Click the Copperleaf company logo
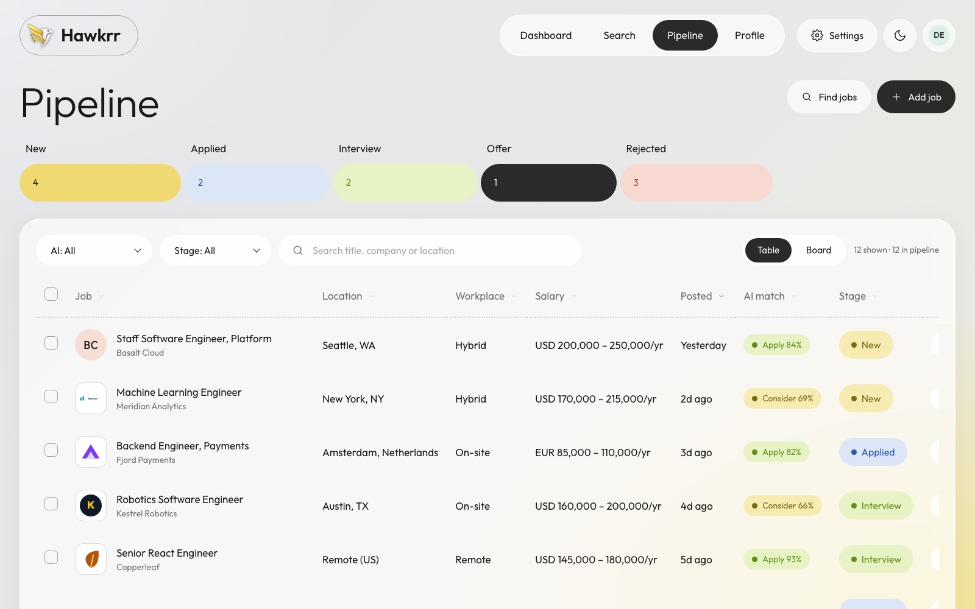 click(91, 559)
